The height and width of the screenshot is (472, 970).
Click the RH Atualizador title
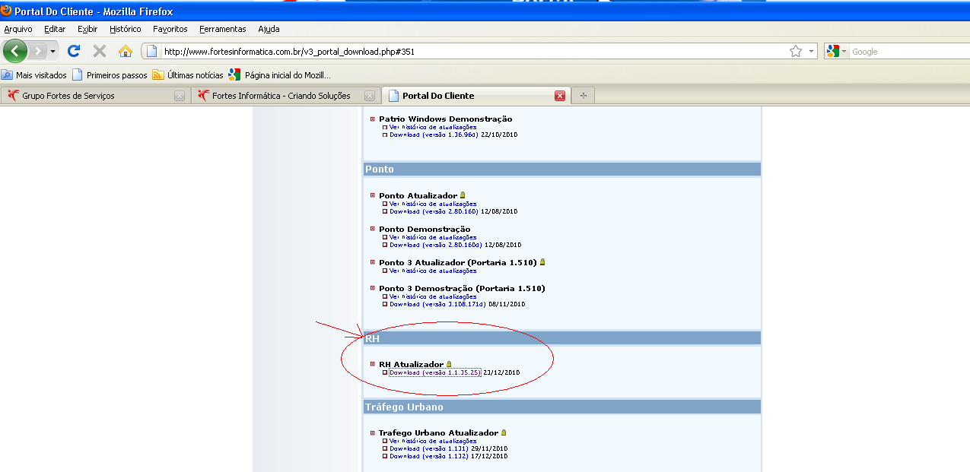click(411, 365)
